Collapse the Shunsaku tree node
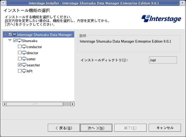Viewport: 186px width, 137px height. (10, 40)
